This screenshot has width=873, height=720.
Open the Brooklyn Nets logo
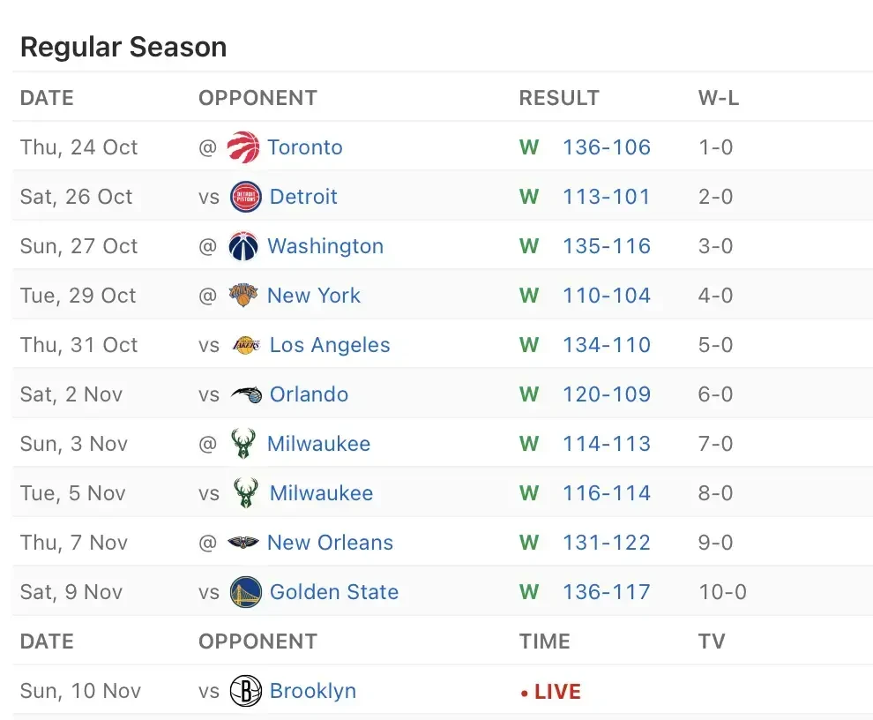coord(245,691)
